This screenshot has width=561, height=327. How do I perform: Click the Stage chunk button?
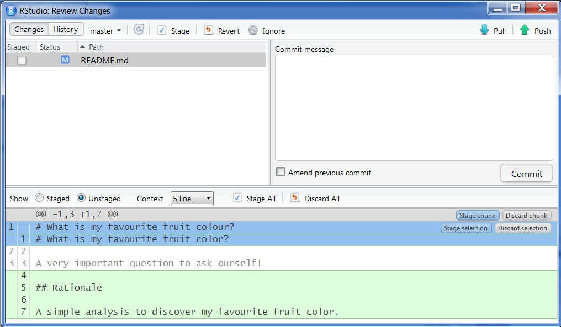pos(477,215)
